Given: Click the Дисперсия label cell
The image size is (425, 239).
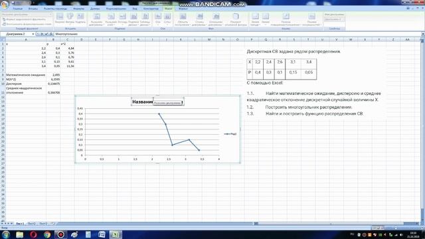Looking at the screenshot, I should 26,84.
